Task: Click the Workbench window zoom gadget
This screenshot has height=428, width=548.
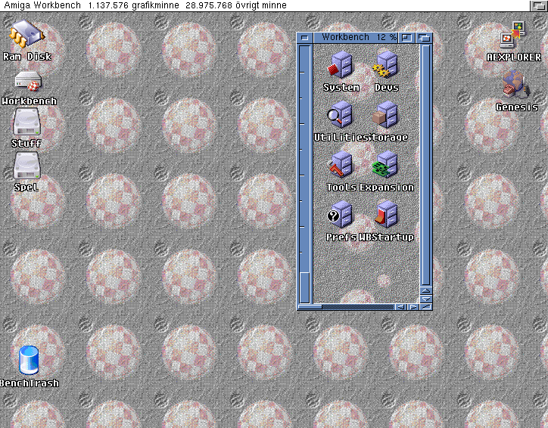Action: pyautogui.click(x=406, y=38)
